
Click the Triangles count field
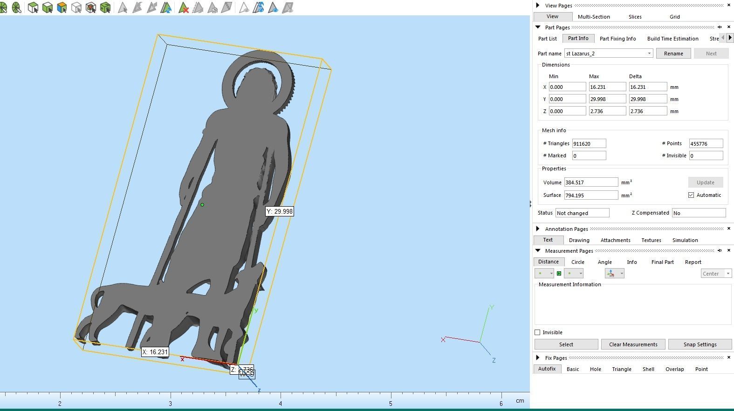click(589, 143)
